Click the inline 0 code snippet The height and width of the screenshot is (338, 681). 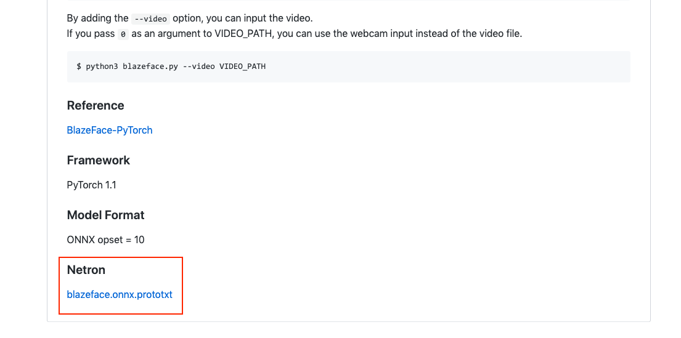click(123, 34)
